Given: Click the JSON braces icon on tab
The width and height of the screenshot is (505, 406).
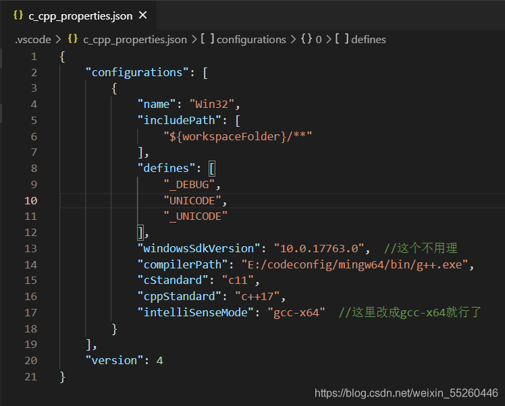Looking at the screenshot, I should click(18, 15).
